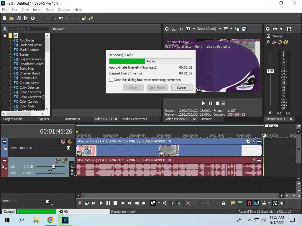Viewport: 302px width, 226px height.
Task: Open video track 1 hamburger menu
Action: 4,142
